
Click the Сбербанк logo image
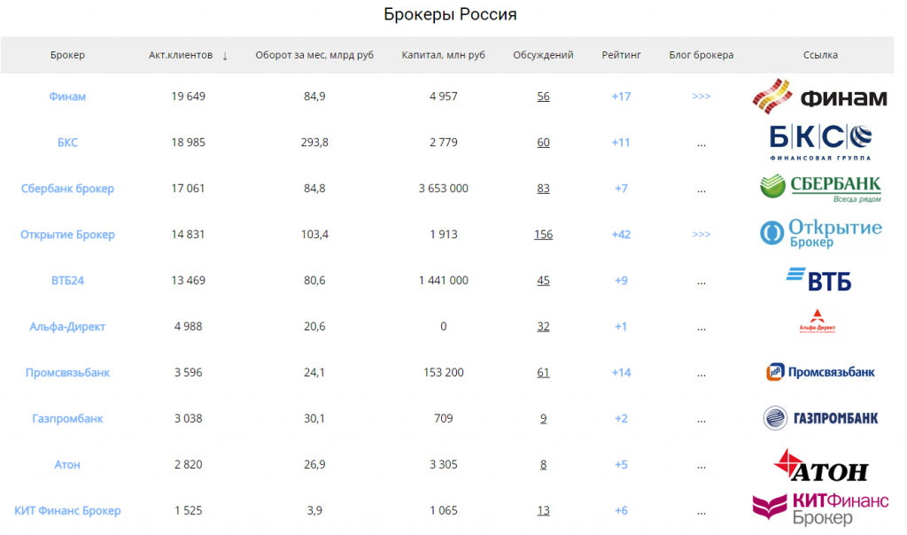(x=820, y=189)
